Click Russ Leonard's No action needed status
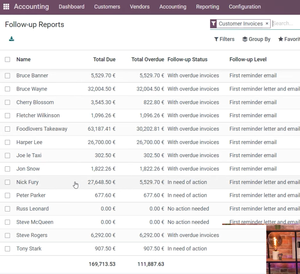This screenshot has width=300, height=274. (x=188, y=209)
